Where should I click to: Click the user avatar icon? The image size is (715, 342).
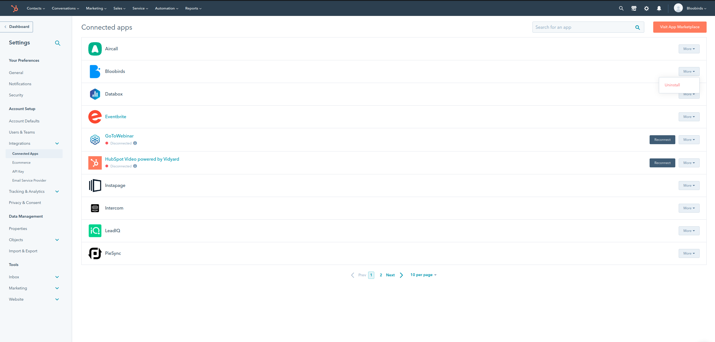(678, 8)
